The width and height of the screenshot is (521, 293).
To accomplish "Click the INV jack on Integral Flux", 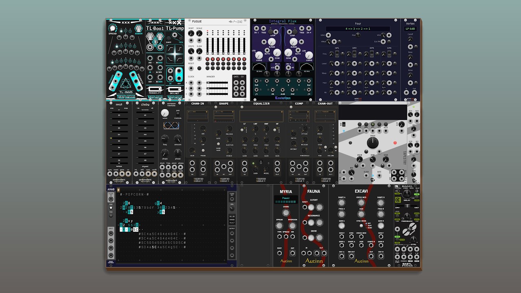I will [x=292, y=90].
